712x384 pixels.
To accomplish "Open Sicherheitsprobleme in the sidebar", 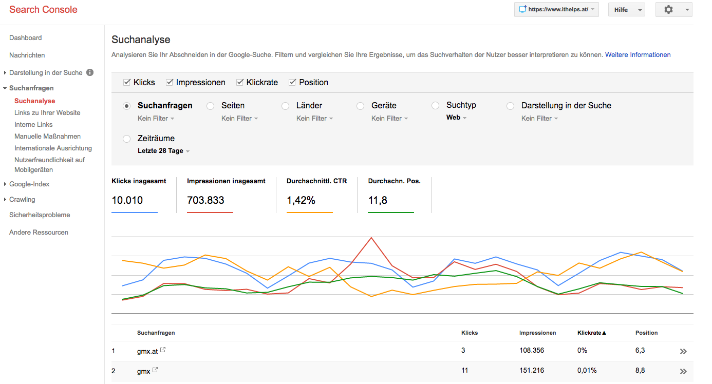I will pos(40,215).
